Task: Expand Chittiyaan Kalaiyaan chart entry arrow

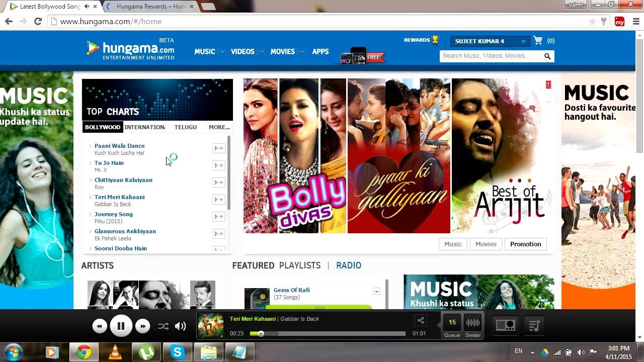Action: click(90, 180)
